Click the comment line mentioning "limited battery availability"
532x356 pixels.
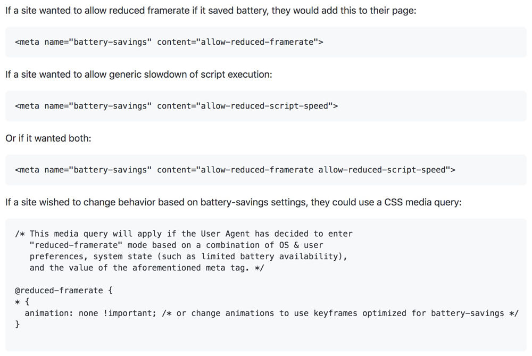(x=188, y=256)
